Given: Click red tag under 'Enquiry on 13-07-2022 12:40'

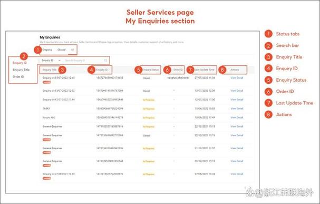Looking at the screenshot, I should [x=47, y=82].
